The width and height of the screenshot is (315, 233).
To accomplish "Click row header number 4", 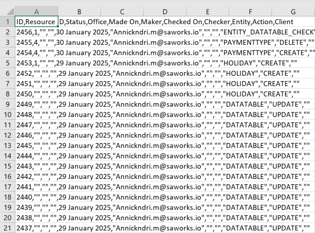I will point(7,53).
